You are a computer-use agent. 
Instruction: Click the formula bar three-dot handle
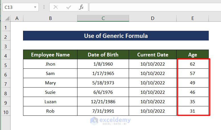(x=44, y=7)
